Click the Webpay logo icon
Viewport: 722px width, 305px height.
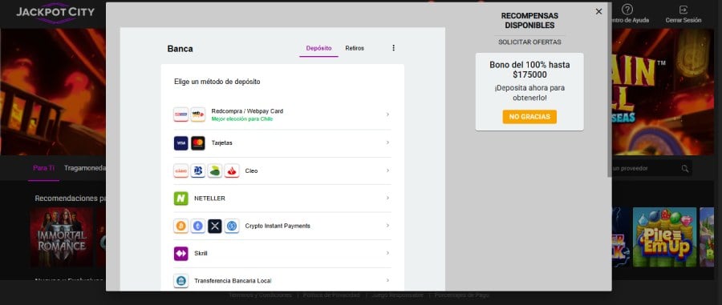tap(198, 114)
